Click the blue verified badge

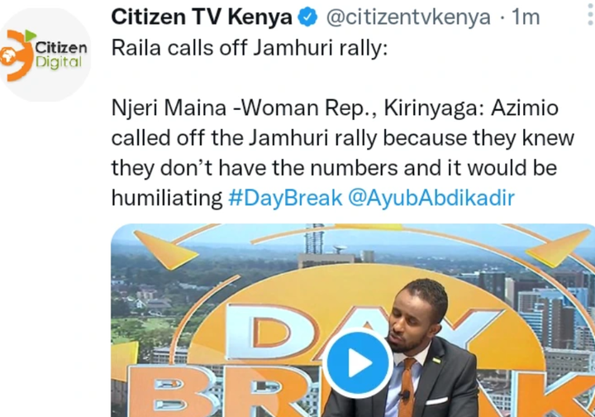click(x=307, y=17)
